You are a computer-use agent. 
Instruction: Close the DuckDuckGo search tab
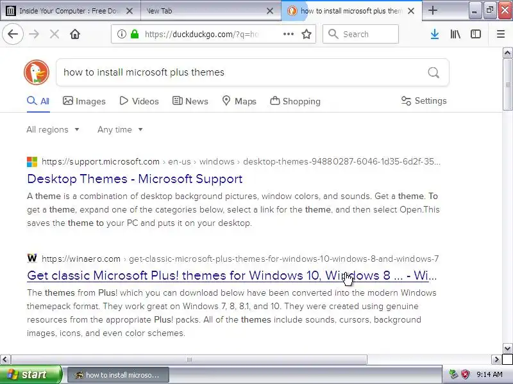[411, 11]
